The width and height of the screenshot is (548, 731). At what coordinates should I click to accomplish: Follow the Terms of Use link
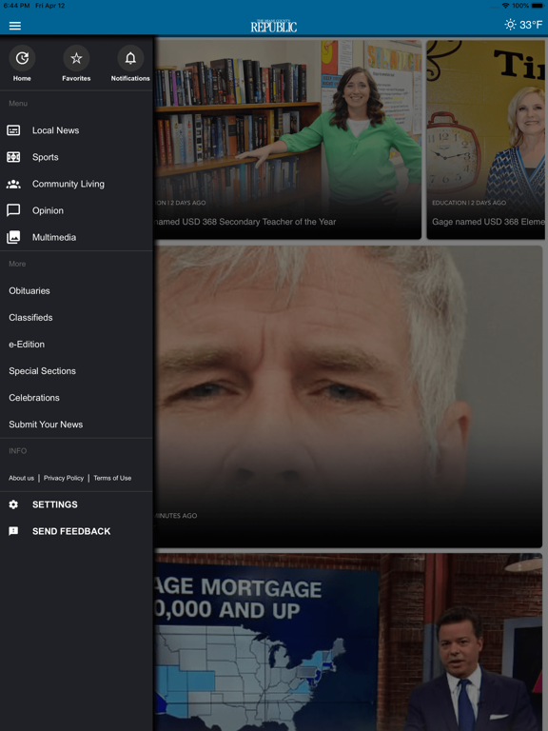(112, 478)
